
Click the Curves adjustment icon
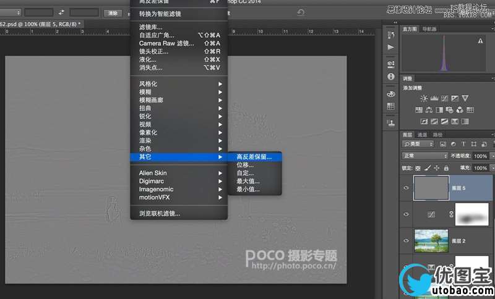pyautogui.click(x=444, y=98)
